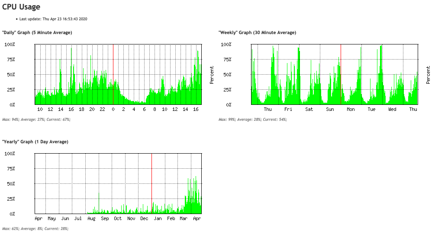
Task: Select the Apr label on yearly graph axis
Action: point(38,219)
